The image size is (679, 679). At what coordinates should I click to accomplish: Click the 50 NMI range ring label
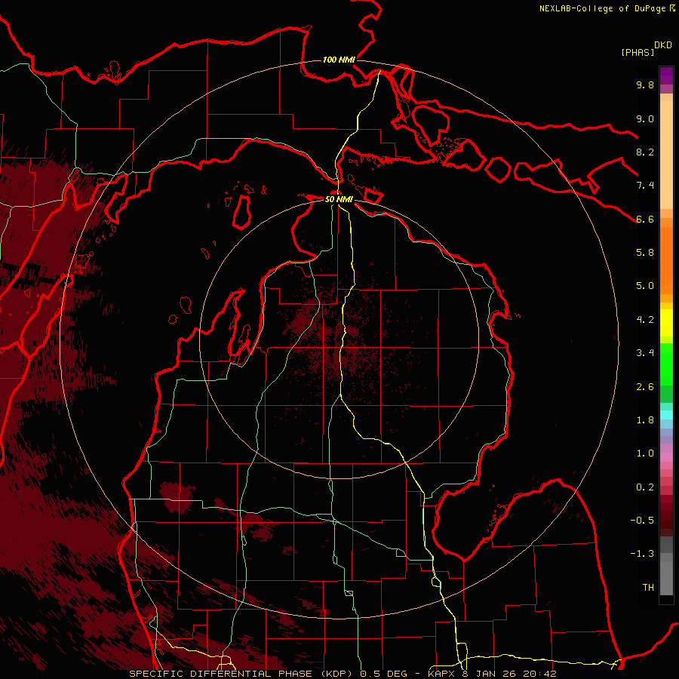click(339, 200)
